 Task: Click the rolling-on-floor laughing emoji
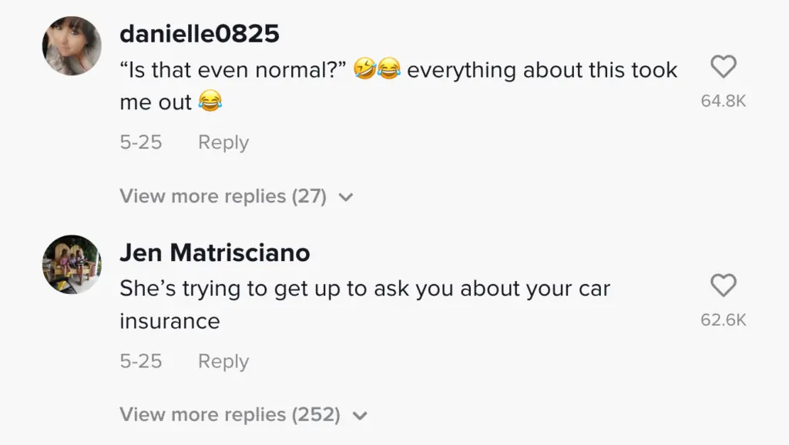366,71
